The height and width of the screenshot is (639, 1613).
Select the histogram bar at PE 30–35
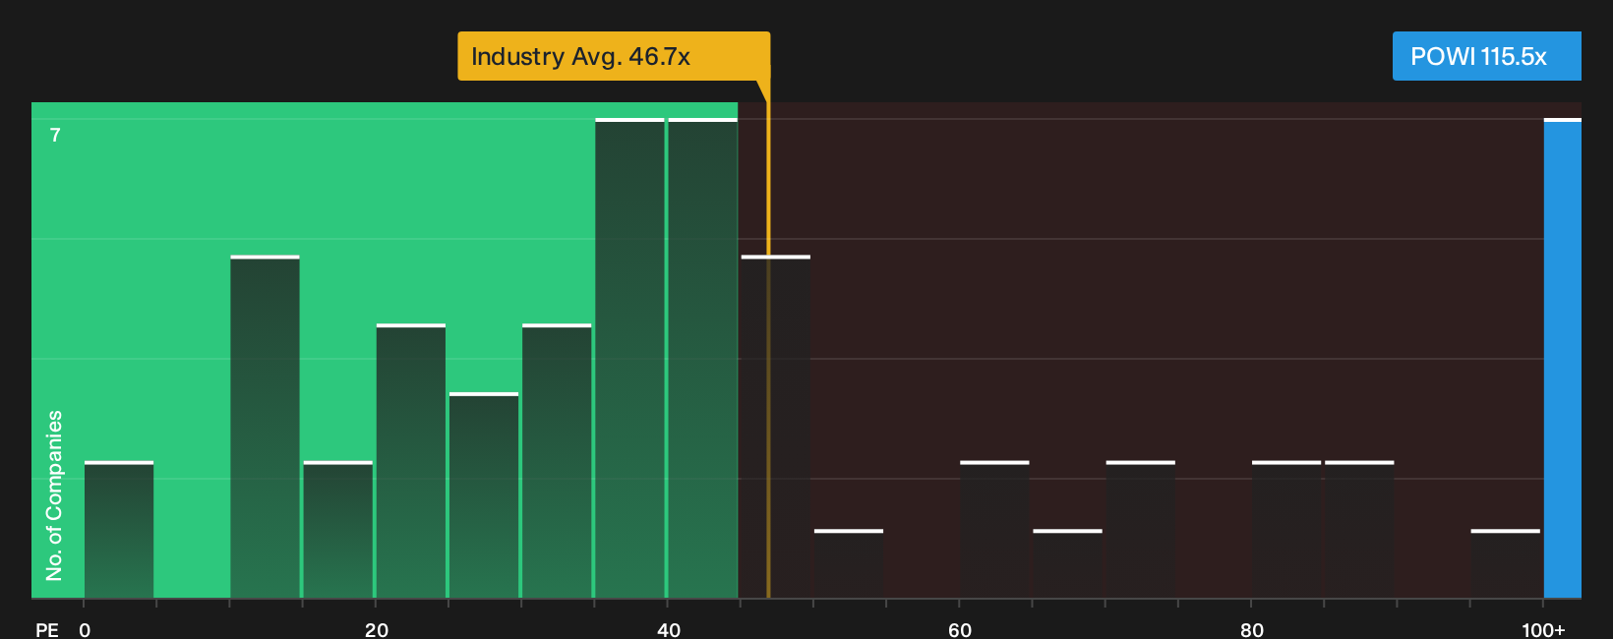coord(557,461)
